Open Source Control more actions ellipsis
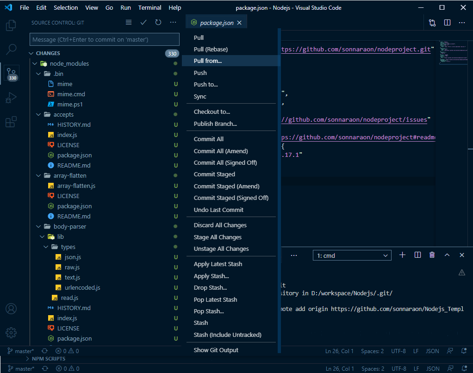Viewport: 473px width, 373px height. point(173,22)
